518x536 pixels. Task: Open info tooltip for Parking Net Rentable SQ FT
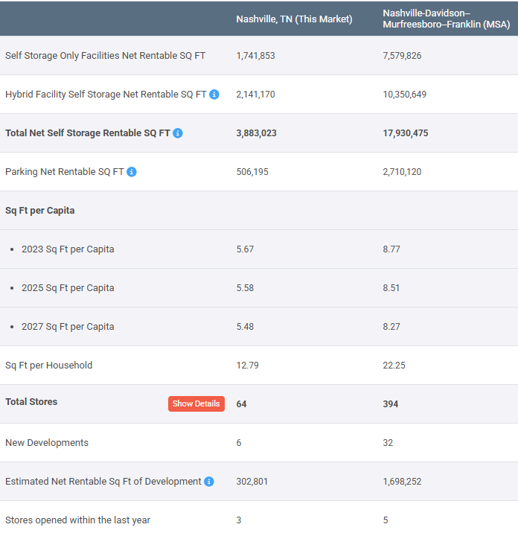[x=132, y=172]
